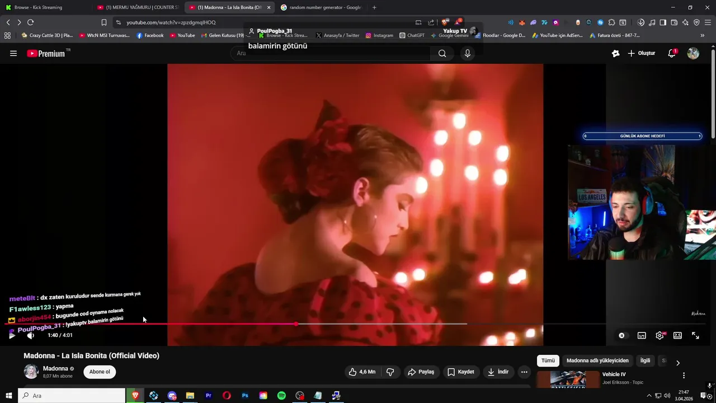The height and width of the screenshot is (403, 716).
Task: Select the Tümü filter chip
Action: (x=548, y=360)
